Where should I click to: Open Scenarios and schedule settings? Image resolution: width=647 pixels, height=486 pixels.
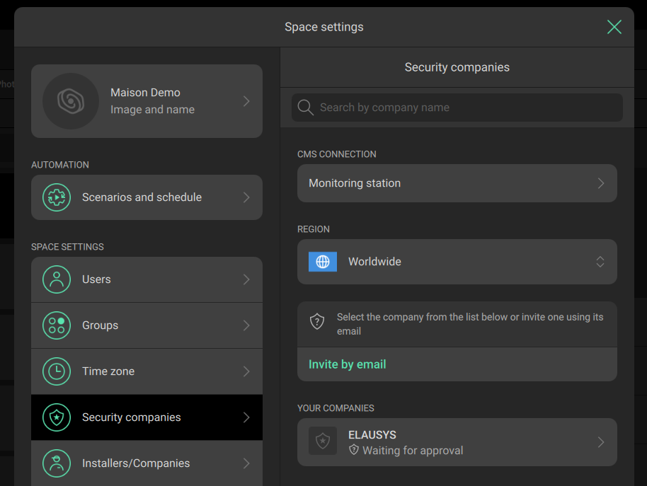[147, 197]
